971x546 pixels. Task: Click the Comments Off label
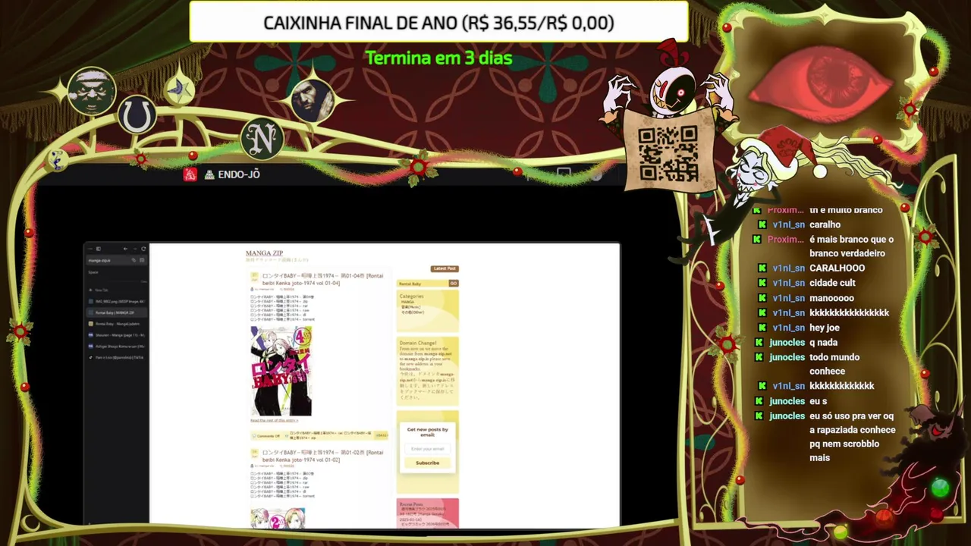(268, 436)
